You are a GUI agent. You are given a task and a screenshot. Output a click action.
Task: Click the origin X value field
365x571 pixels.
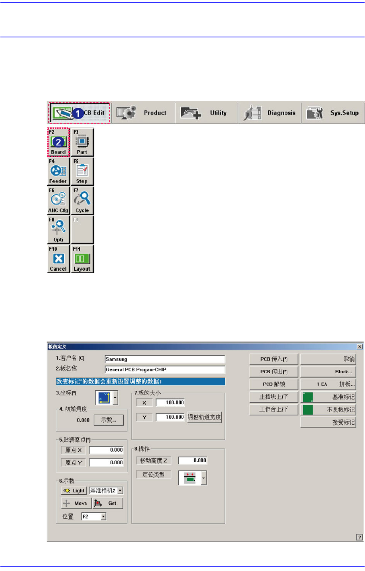[106, 450]
